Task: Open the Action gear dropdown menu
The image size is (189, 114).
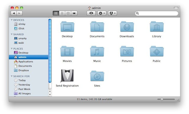Action: pos(102,13)
